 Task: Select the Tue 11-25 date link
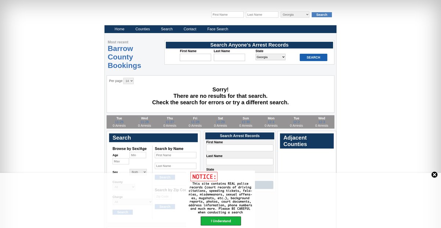[x=119, y=122]
